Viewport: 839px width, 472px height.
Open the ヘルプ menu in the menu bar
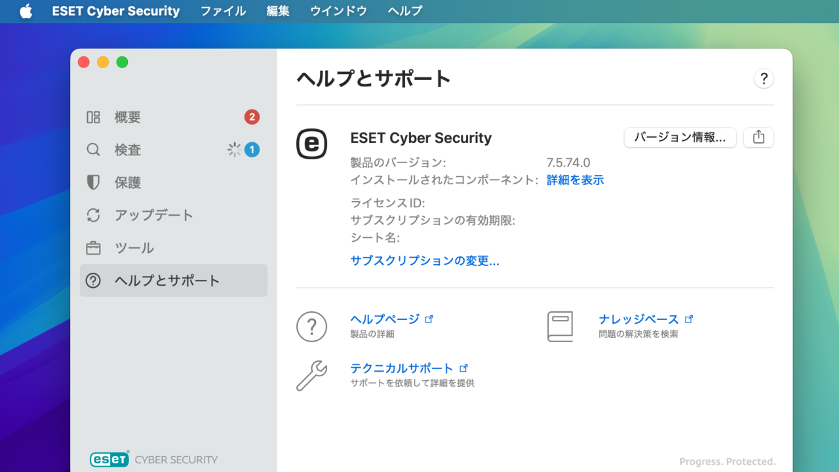pyautogui.click(x=404, y=11)
